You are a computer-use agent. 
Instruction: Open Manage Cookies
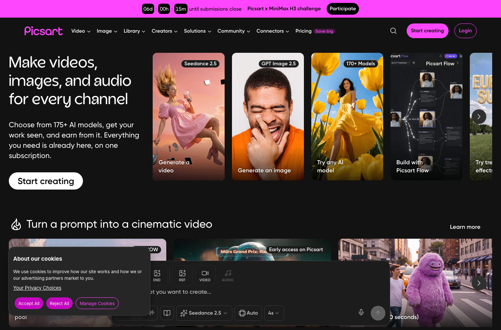point(97,304)
